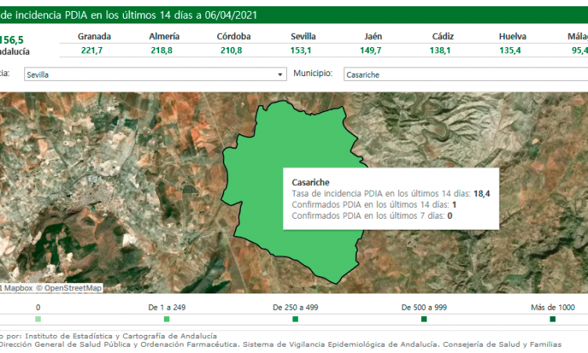
Task: Click the '0' legend color square
Action: coord(38,319)
